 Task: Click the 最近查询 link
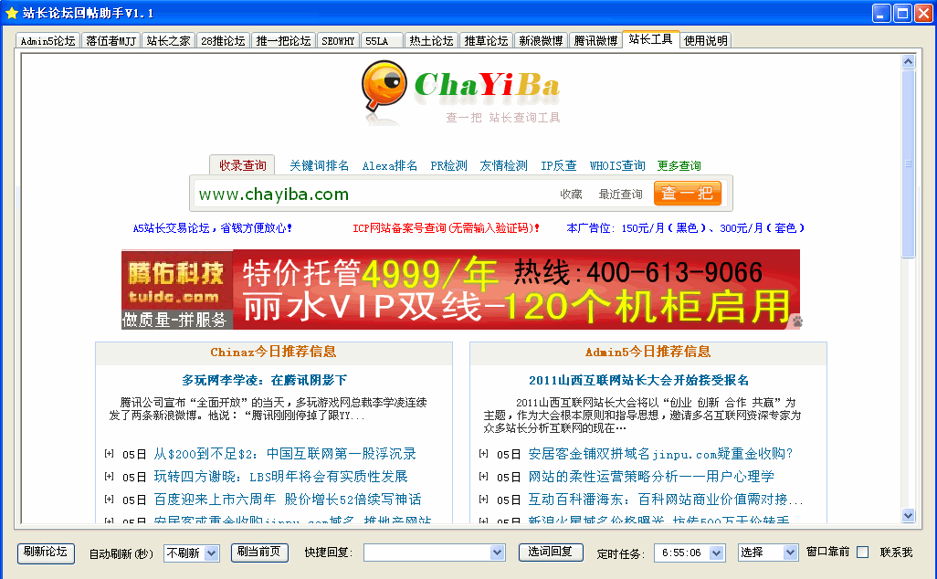click(x=621, y=195)
